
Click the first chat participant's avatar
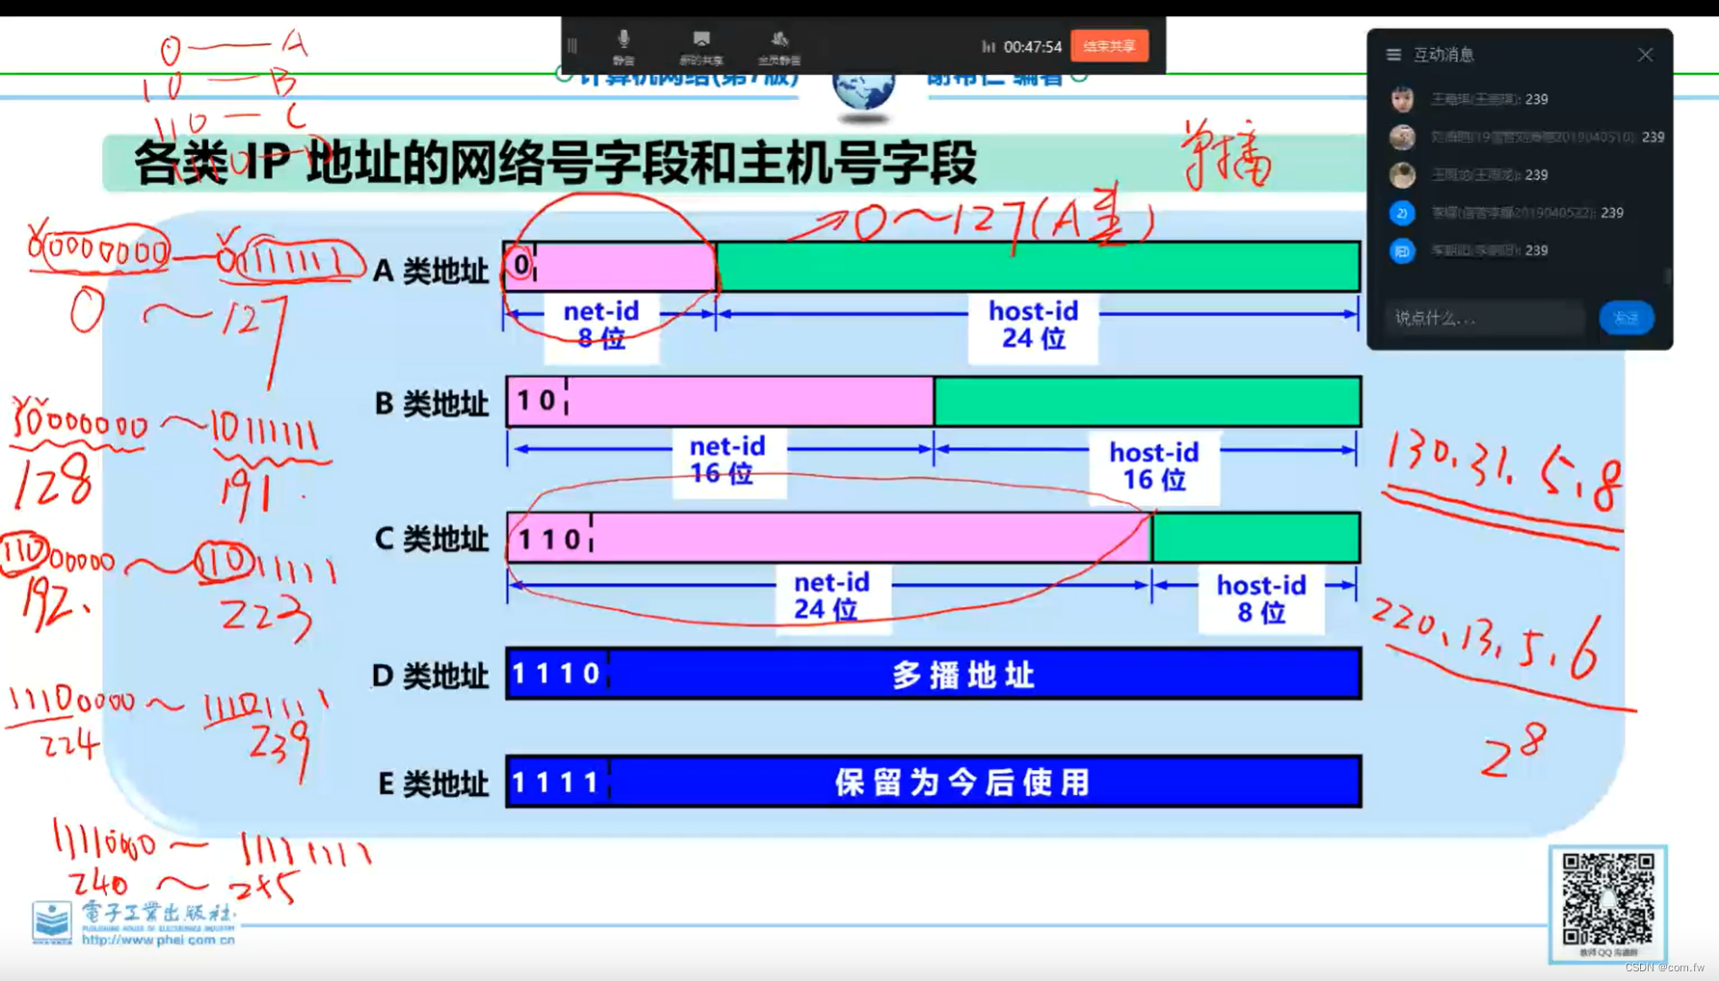point(1402,99)
